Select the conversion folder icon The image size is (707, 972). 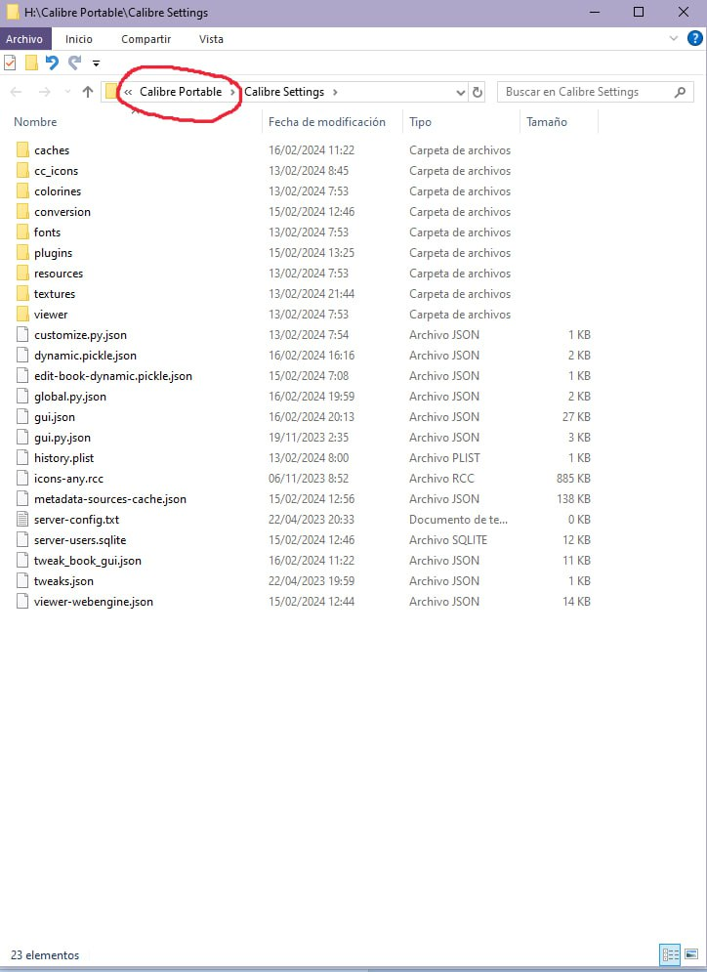(22, 211)
